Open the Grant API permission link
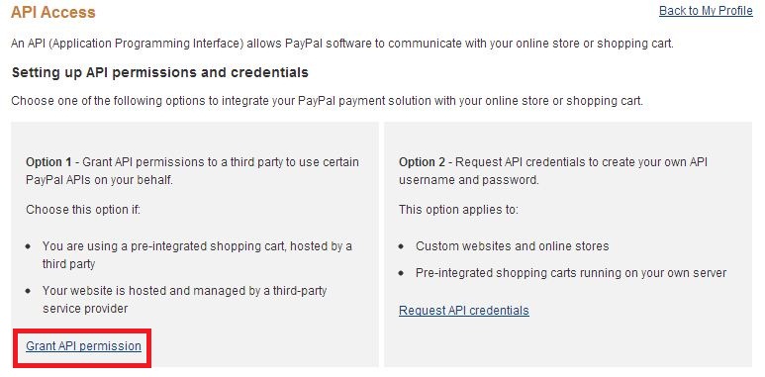This screenshot has width=765, height=377. (83, 346)
